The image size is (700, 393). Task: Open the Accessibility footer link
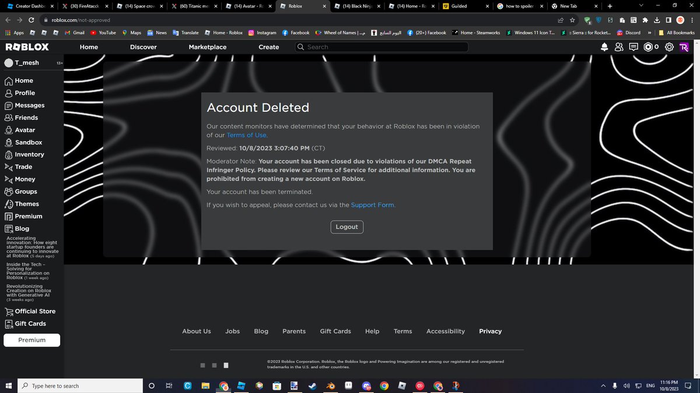pos(446,331)
